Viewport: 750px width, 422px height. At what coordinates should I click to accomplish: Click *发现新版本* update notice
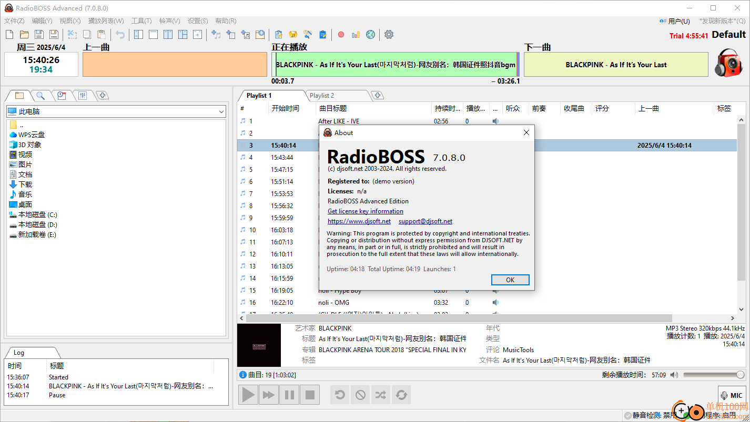[723, 21]
